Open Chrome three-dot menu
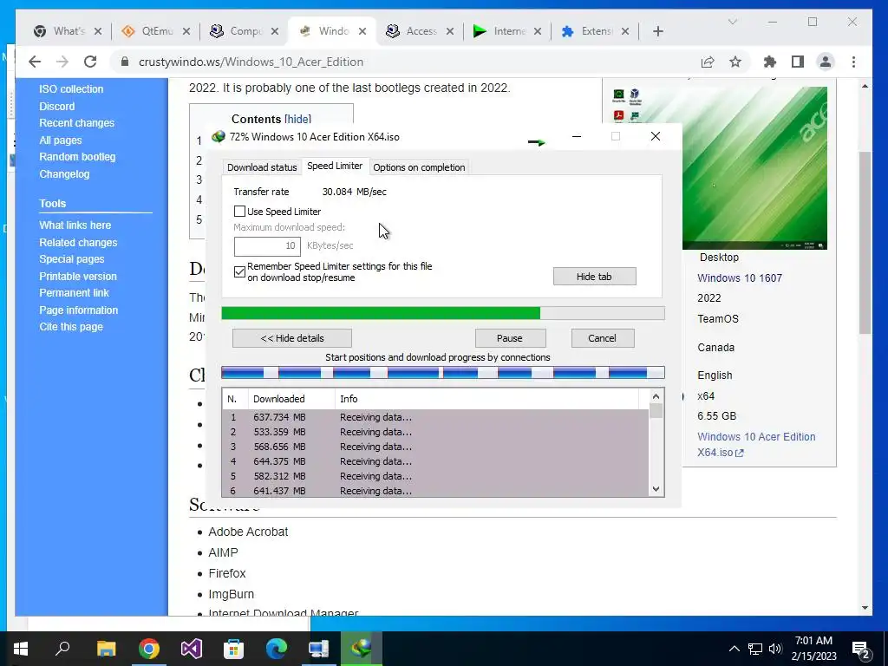 [853, 62]
